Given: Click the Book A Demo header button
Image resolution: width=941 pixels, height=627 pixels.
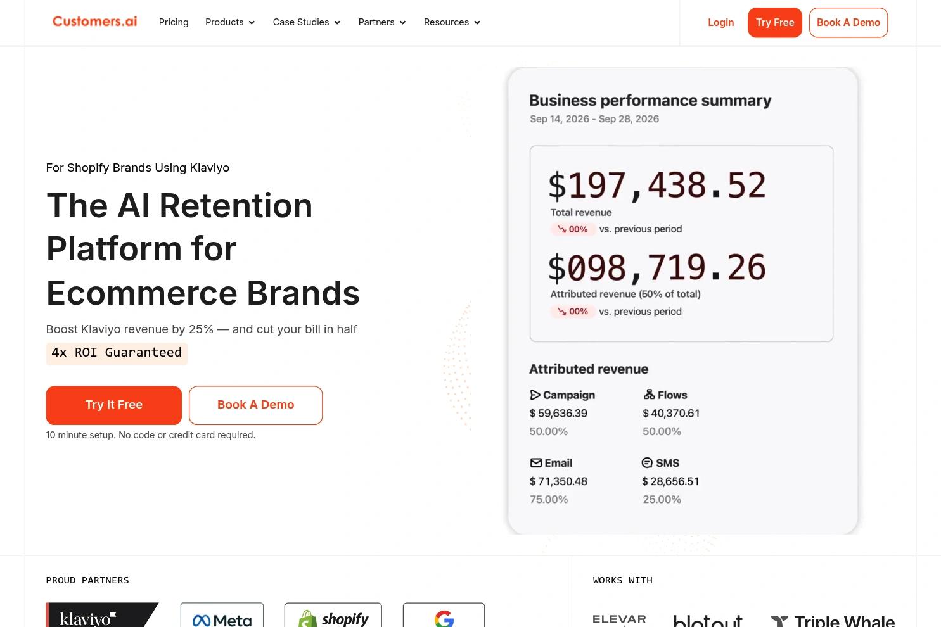Looking at the screenshot, I should [x=848, y=23].
